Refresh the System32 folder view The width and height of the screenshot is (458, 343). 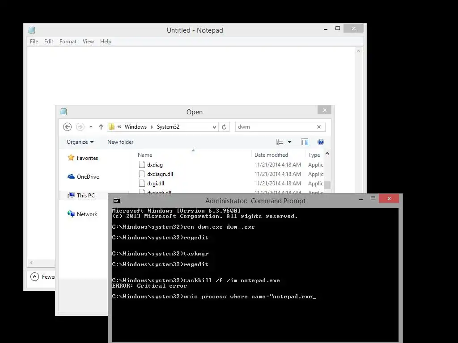coord(224,127)
